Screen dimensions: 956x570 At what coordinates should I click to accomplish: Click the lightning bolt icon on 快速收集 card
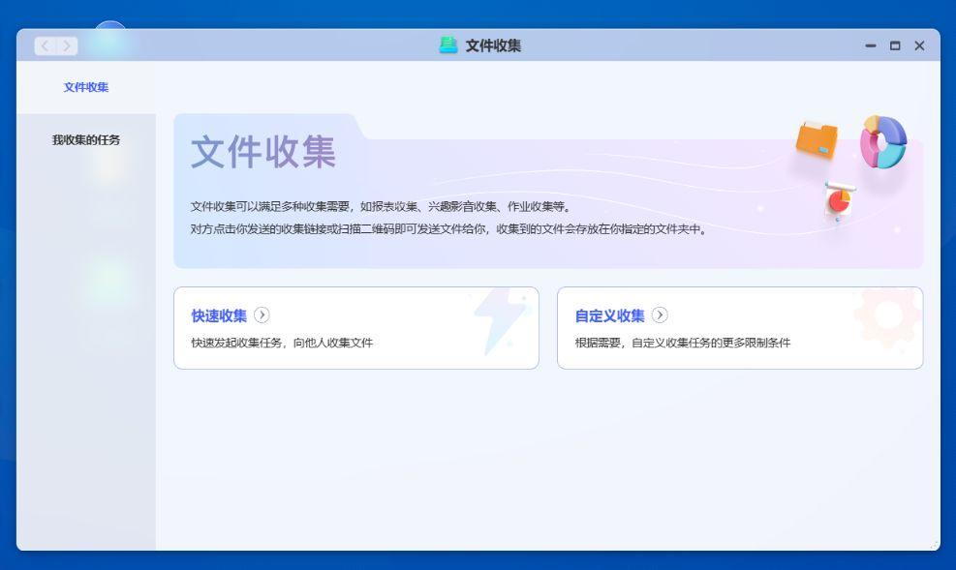pyautogui.click(x=501, y=320)
